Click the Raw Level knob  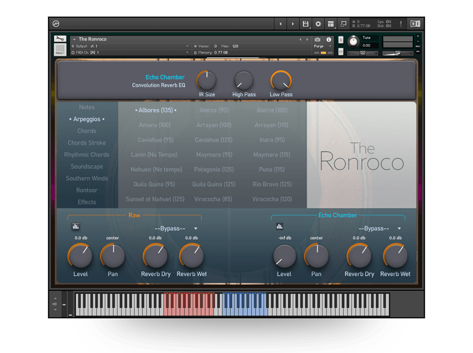point(80,256)
